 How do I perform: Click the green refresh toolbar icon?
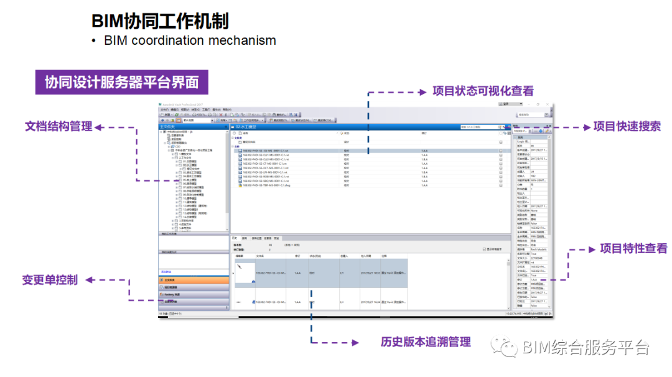(177, 115)
